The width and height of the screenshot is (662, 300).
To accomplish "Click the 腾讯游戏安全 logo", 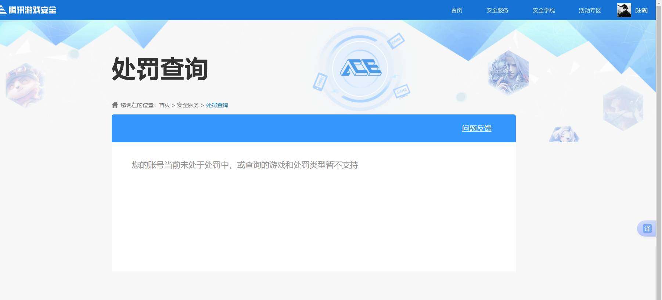I will [x=28, y=10].
